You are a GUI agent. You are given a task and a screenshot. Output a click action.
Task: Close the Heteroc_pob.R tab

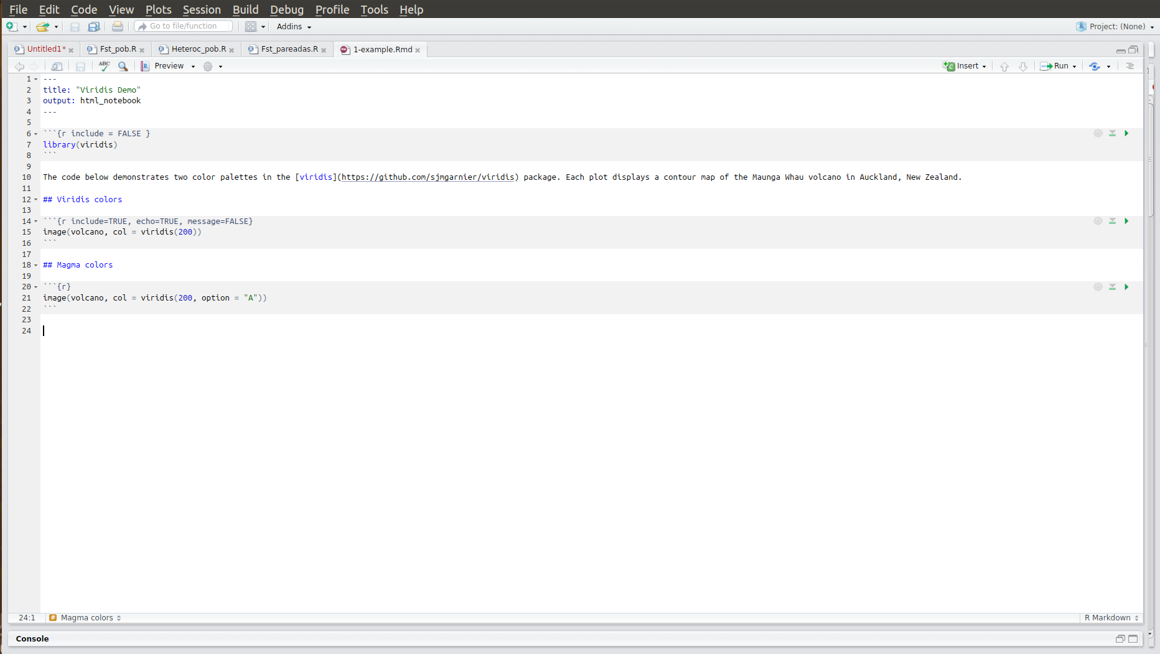tap(232, 50)
